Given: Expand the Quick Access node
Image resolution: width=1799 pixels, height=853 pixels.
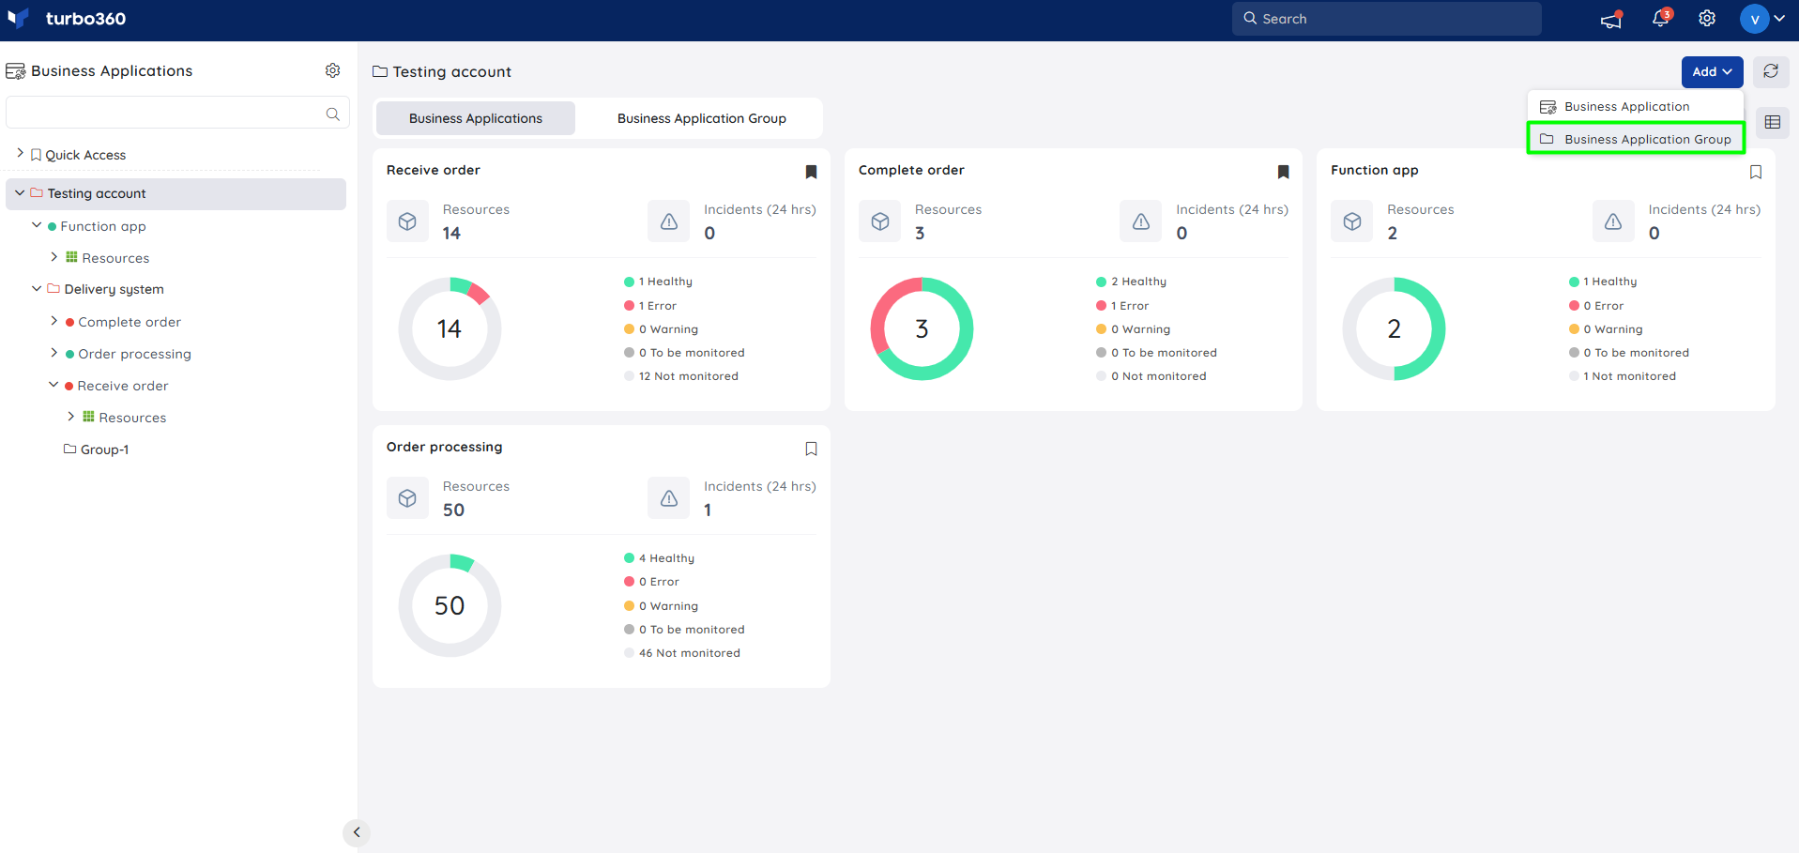Looking at the screenshot, I should click(20, 152).
